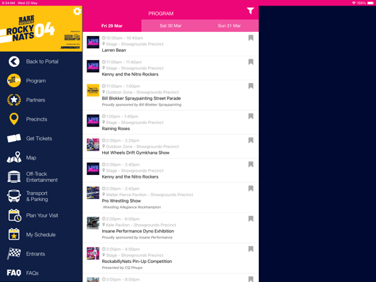Tap the FAQ icon in sidebar
Screen dimensions: 376x282
point(14,272)
